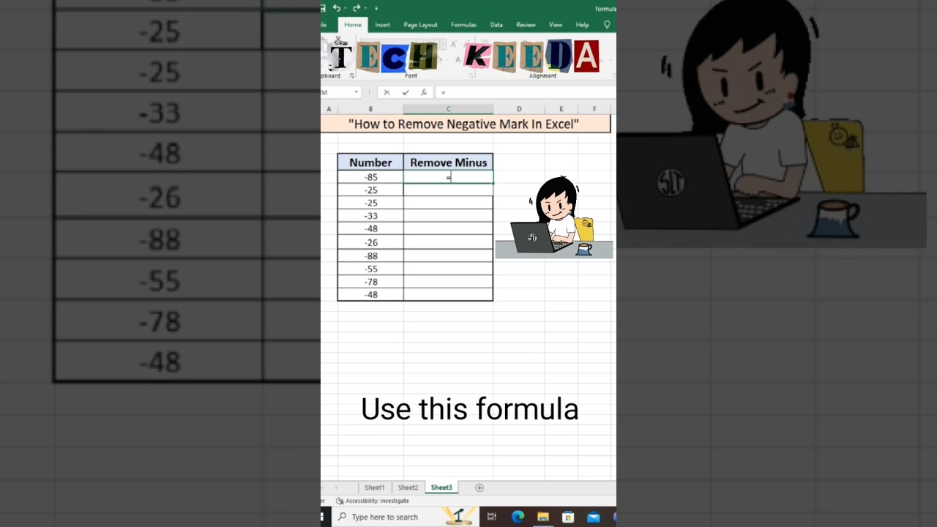
Task: Open File Explorer from the taskbar
Action: (543, 517)
